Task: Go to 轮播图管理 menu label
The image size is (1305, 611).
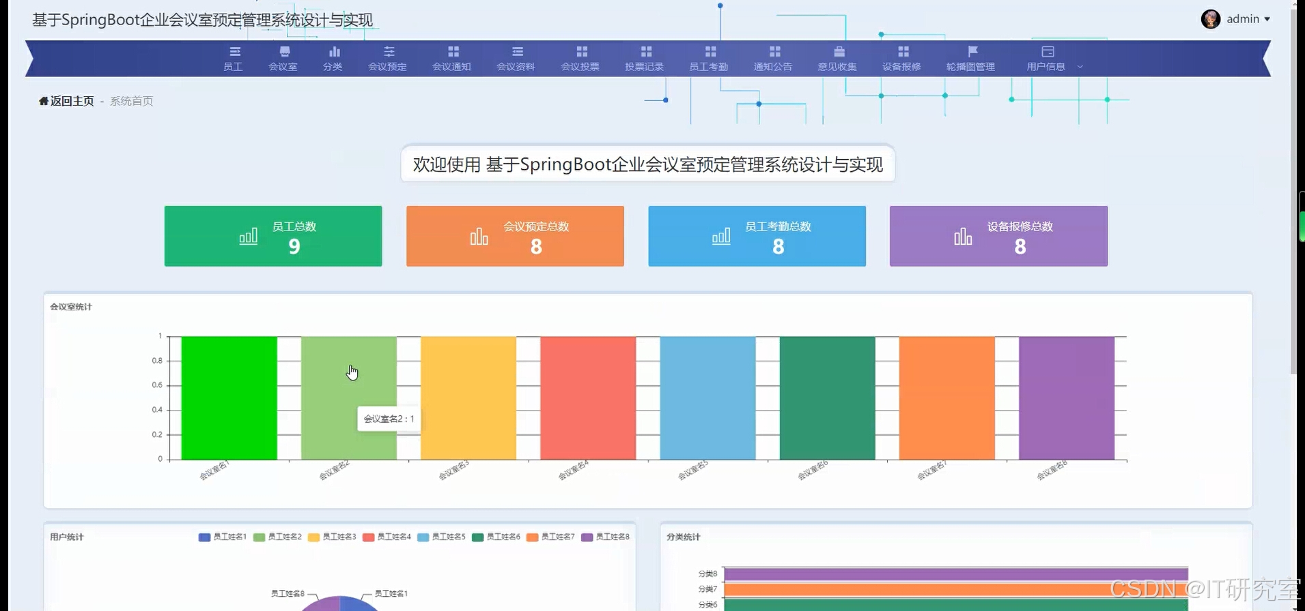Action: click(x=970, y=67)
